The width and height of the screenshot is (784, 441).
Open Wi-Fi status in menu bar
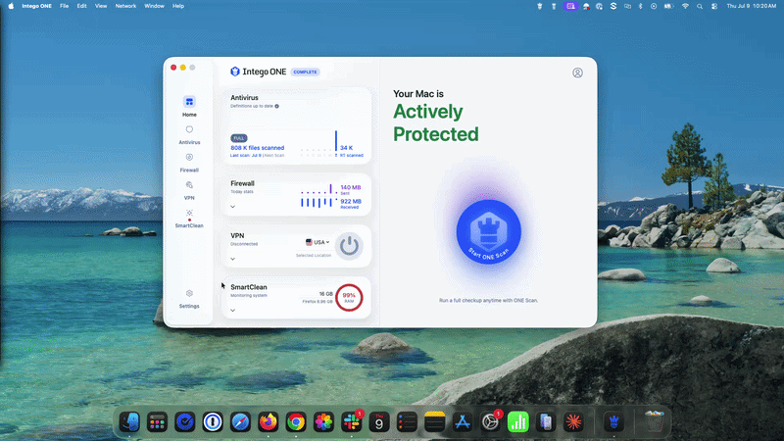tap(685, 6)
